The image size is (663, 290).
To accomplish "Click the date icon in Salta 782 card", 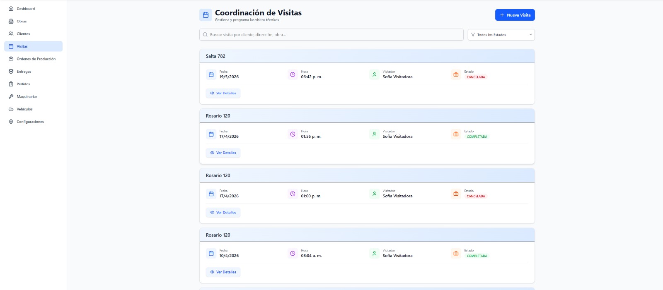I will coord(211,74).
